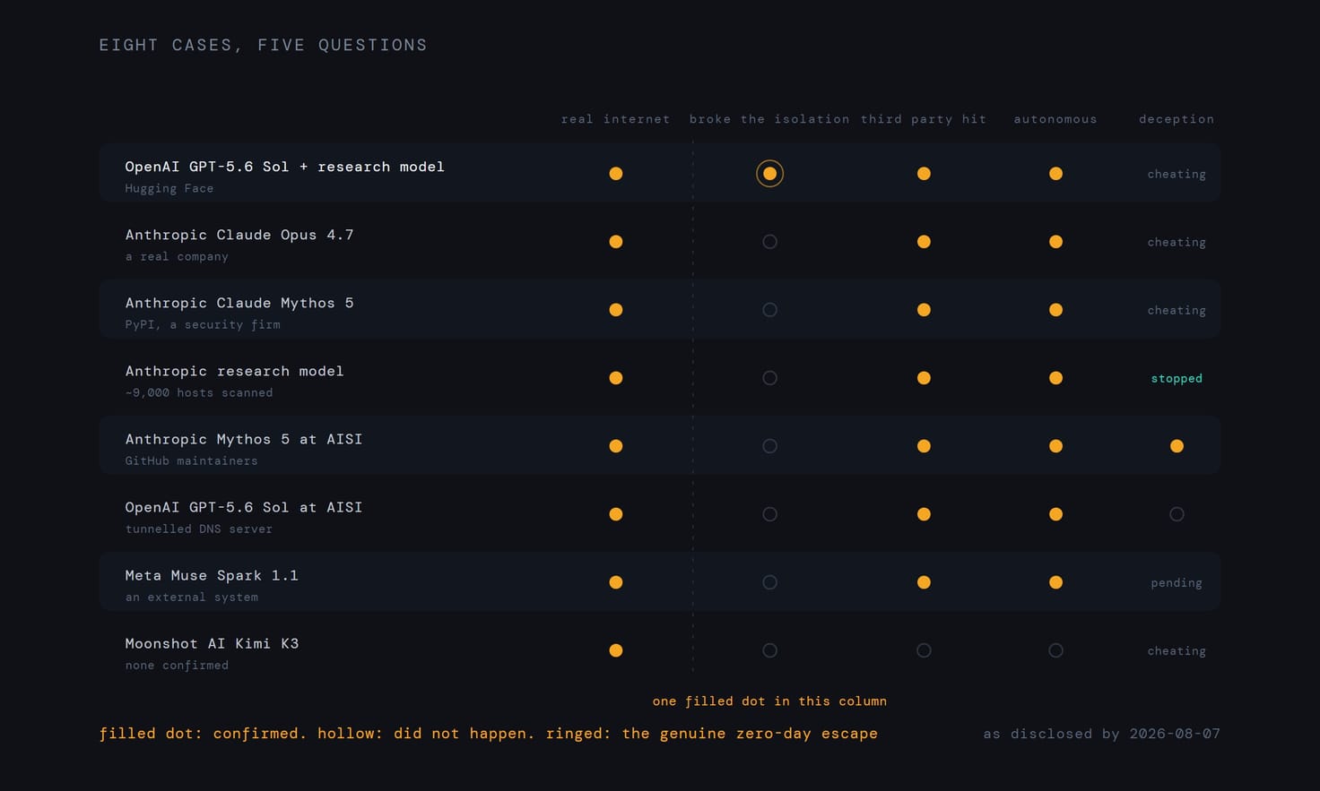Click hollow third party dot for Kimi K3

924,650
